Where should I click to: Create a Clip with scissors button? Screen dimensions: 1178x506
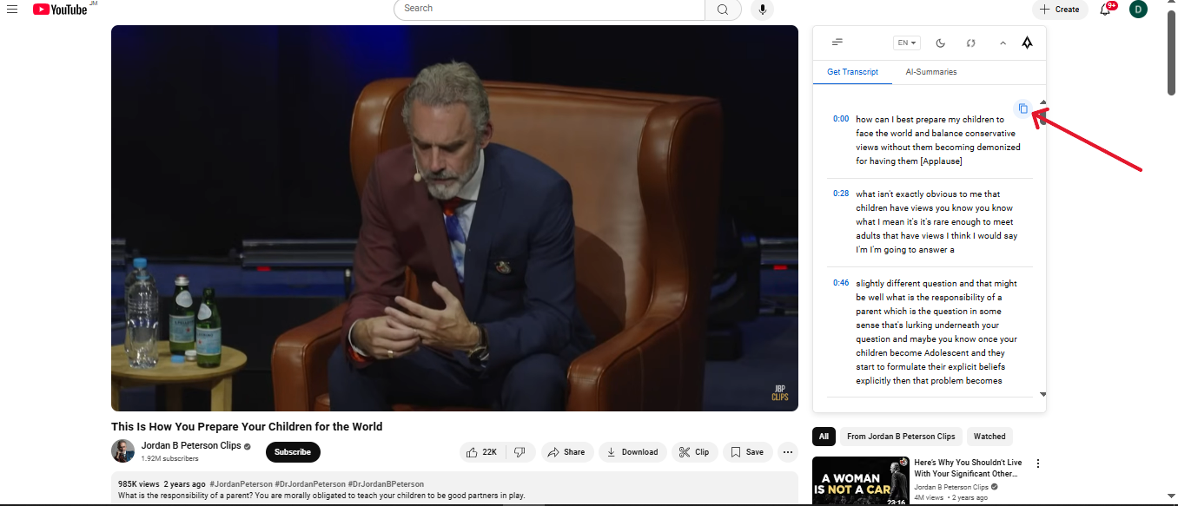[694, 452]
